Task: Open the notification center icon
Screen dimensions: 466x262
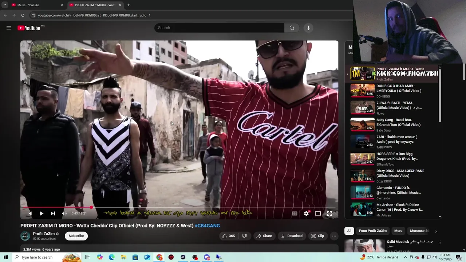Action: [458, 257]
